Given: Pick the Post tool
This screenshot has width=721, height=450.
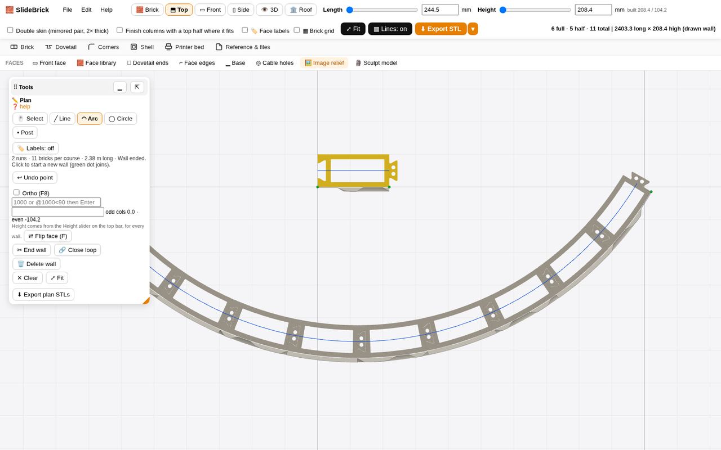Looking at the screenshot, I should pyautogui.click(x=25, y=133).
